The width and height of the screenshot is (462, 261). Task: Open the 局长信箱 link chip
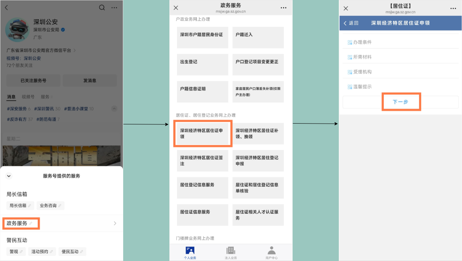[x=20, y=206]
